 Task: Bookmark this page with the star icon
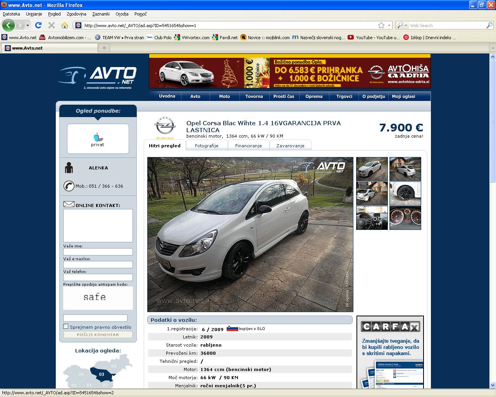pyautogui.click(x=381, y=25)
